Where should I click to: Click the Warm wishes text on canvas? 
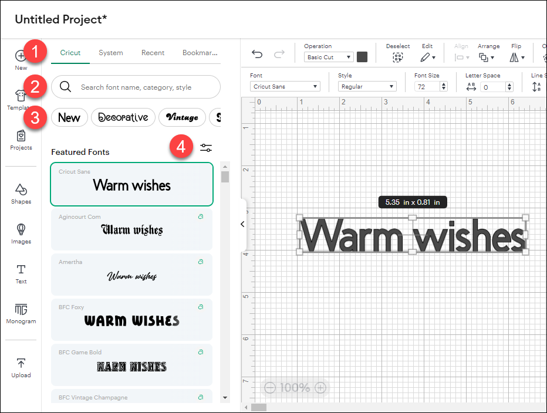(x=413, y=235)
